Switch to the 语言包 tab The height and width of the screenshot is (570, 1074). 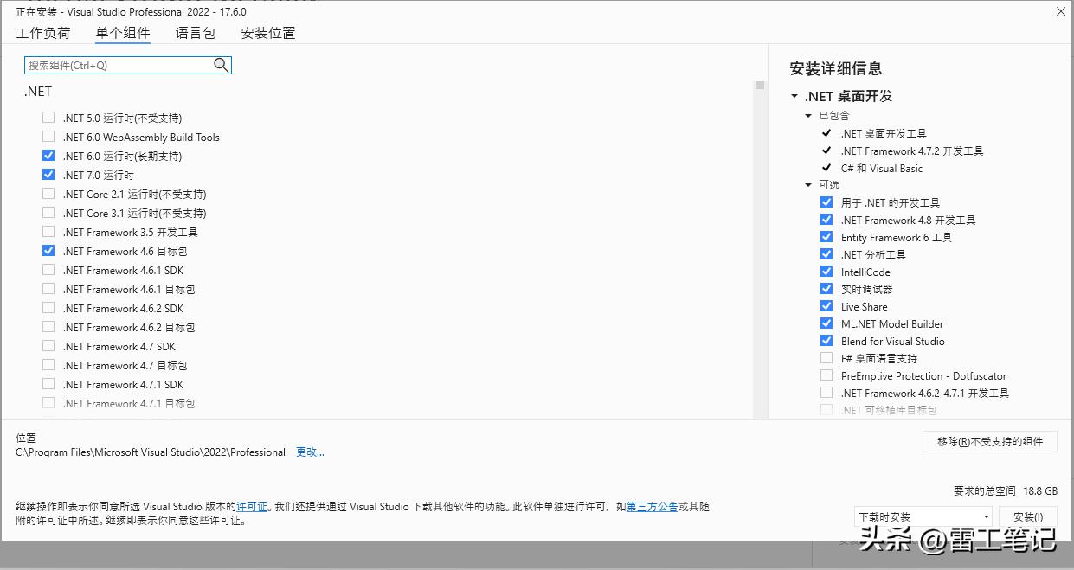click(x=194, y=32)
